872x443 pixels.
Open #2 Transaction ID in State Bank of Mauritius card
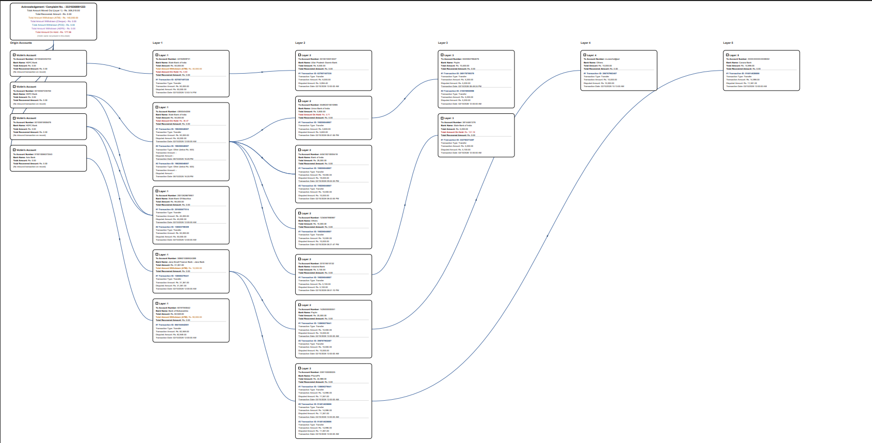pyautogui.click(x=172, y=227)
